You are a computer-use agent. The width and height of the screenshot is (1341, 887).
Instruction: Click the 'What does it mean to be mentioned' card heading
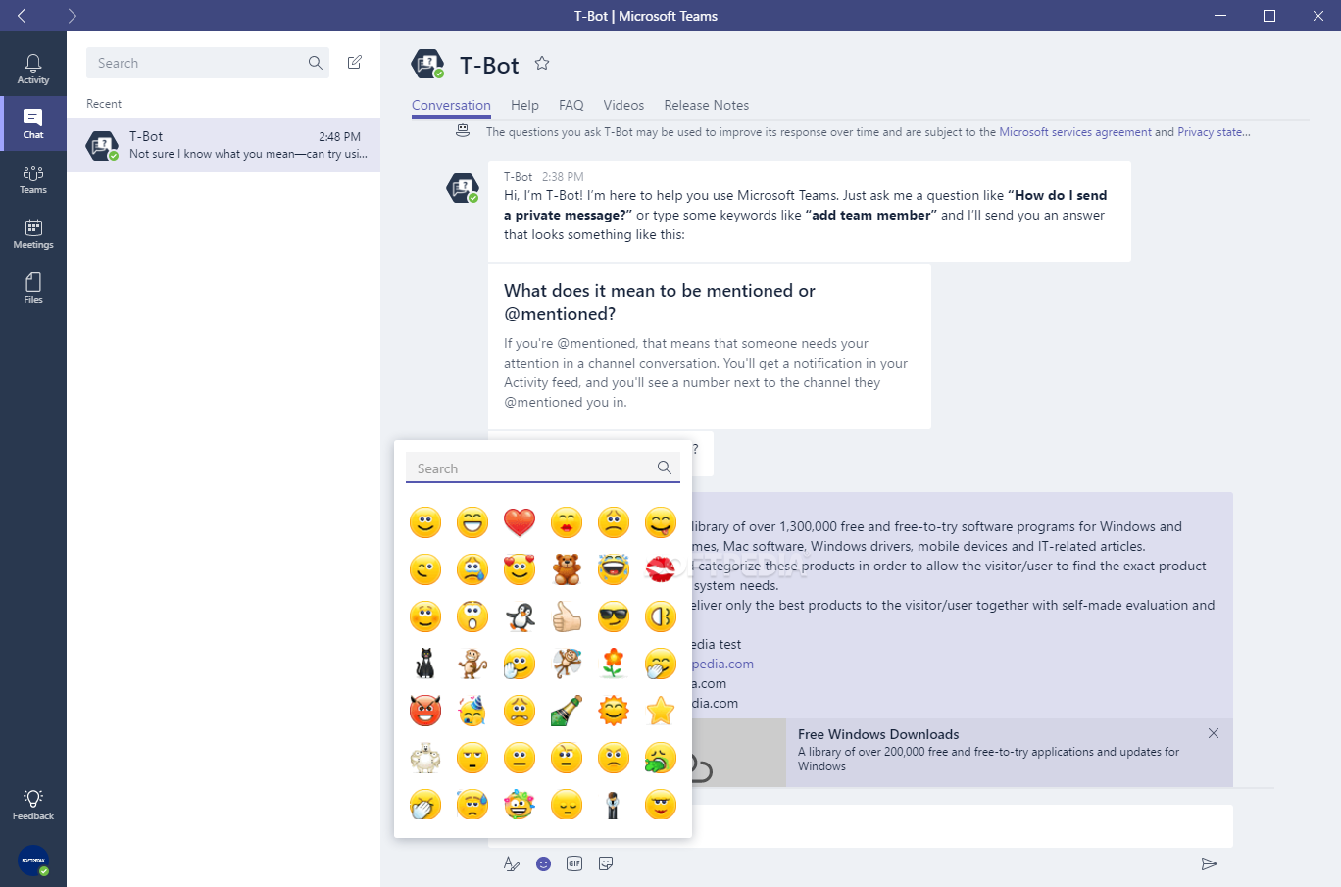[660, 302]
